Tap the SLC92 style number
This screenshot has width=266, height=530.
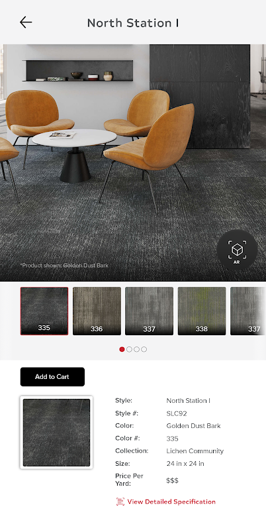click(177, 413)
